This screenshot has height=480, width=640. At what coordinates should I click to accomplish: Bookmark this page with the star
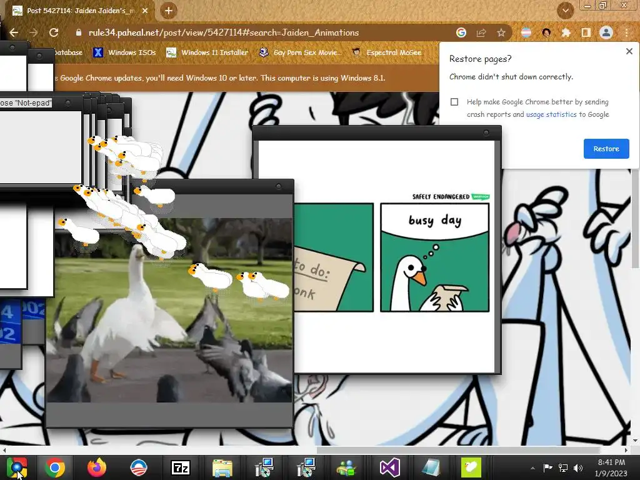coord(501,32)
